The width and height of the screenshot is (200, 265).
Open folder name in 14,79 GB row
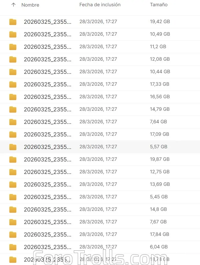pyautogui.click(x=48, y=109)
